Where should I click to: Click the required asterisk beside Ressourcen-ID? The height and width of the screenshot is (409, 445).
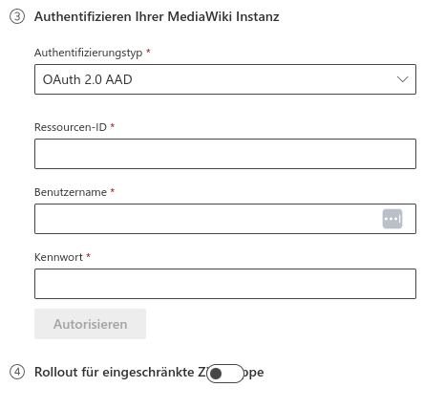(113, 126)
